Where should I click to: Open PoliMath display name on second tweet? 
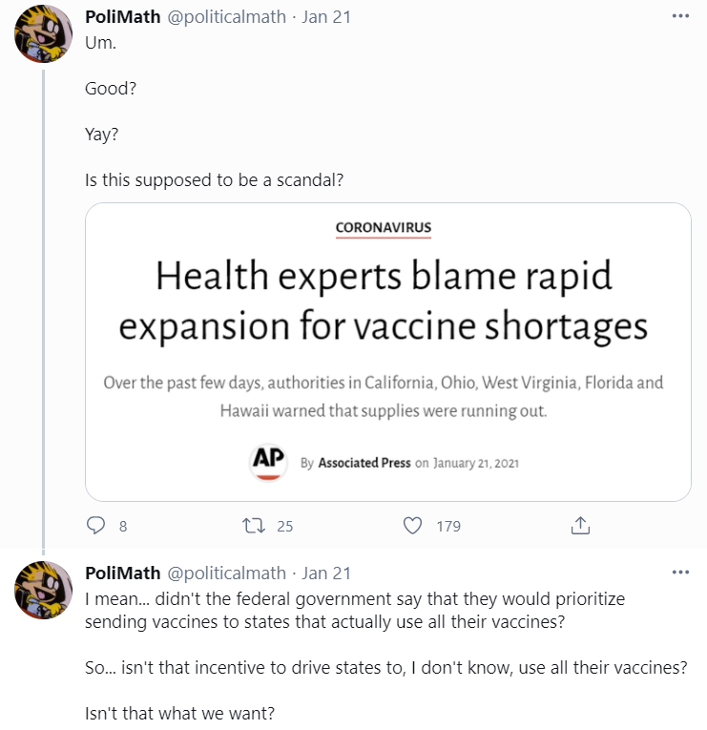click(122, 574)
